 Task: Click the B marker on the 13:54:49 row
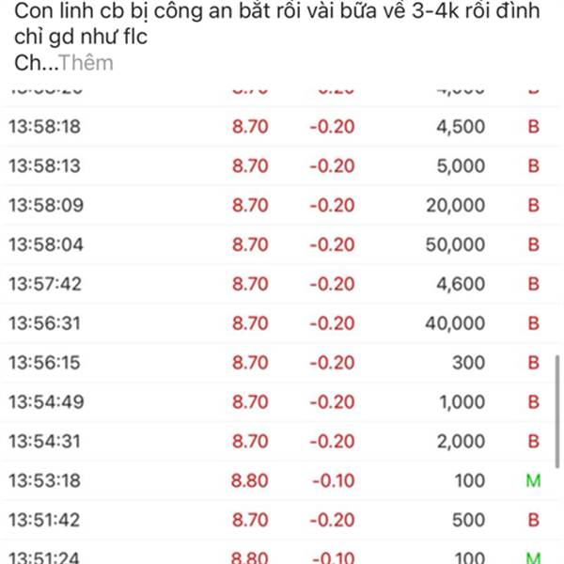click(534, 402)
